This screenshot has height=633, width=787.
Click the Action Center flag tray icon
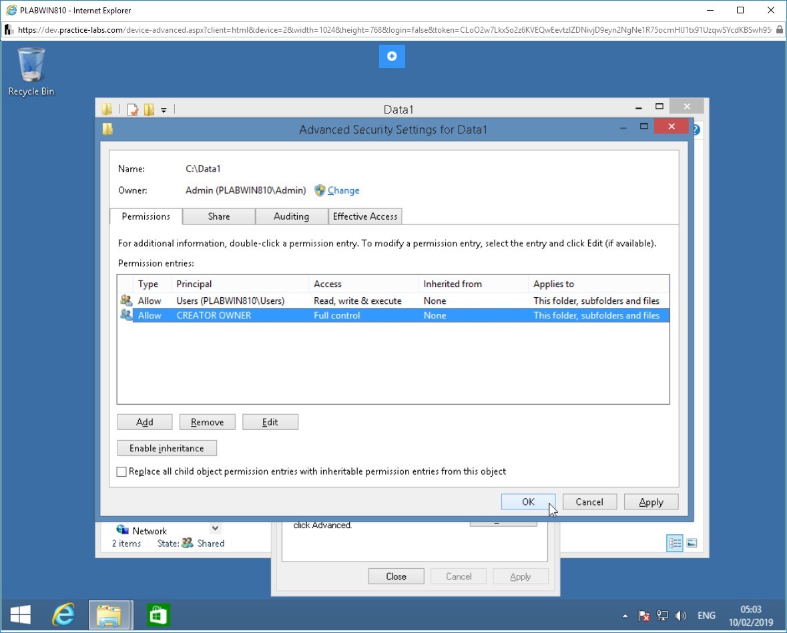click(644, 616)
